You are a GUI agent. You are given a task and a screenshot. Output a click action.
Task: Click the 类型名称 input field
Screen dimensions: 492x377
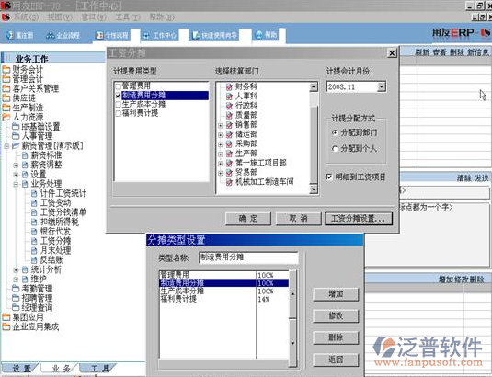(248, 257)
